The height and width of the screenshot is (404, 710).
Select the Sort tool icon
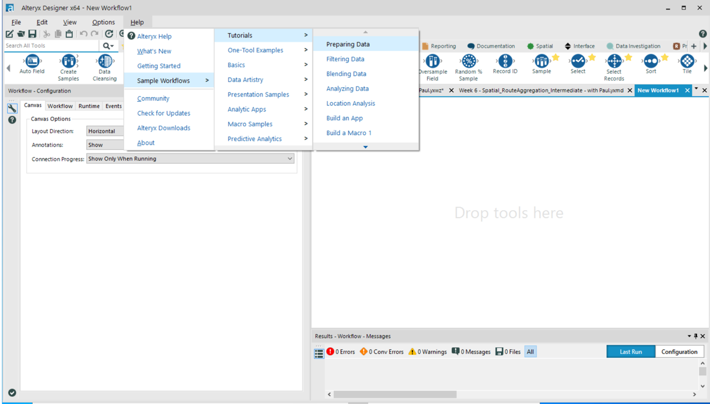point(651,61)
